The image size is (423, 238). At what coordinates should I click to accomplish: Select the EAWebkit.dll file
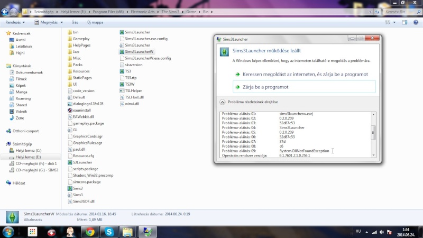[81, 116]
